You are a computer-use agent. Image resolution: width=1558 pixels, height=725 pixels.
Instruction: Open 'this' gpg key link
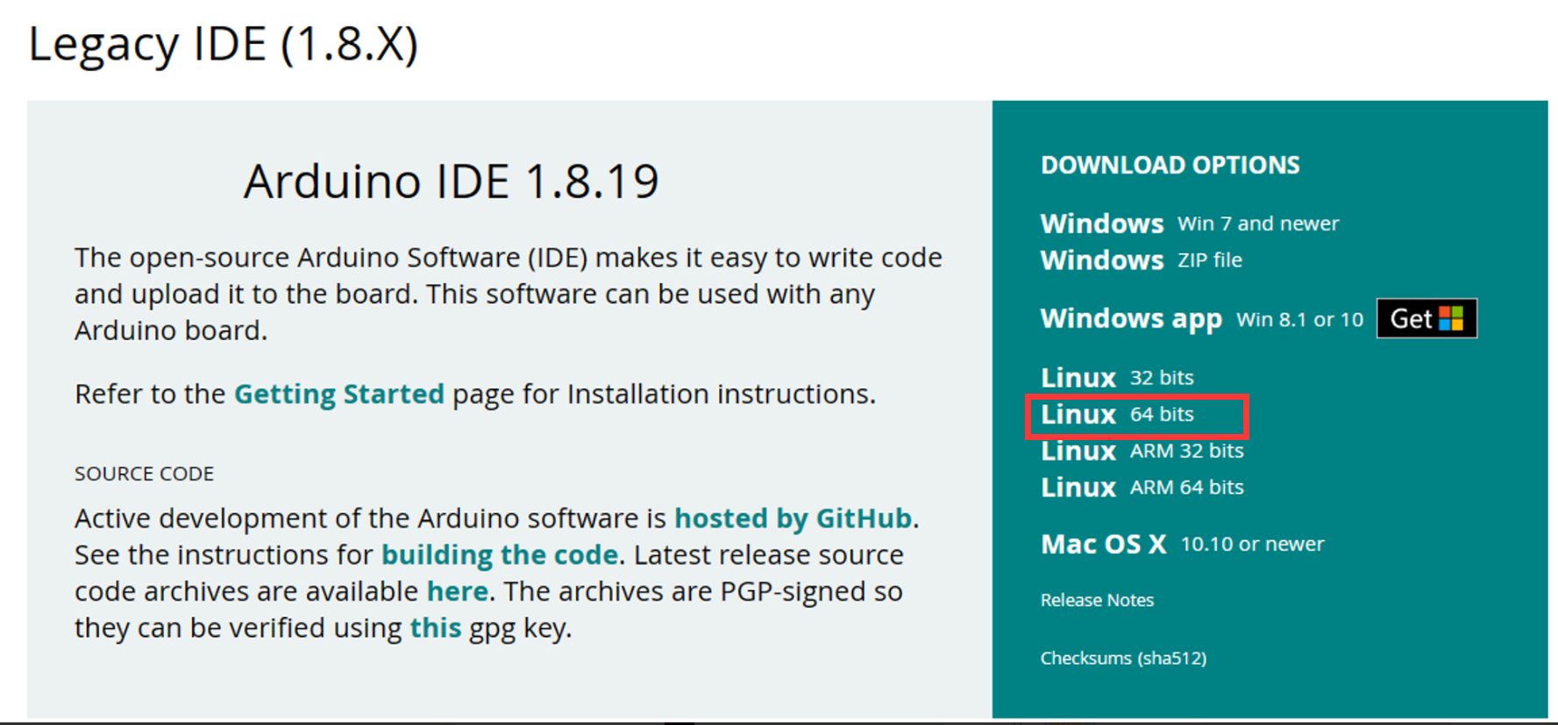[435, 628]
